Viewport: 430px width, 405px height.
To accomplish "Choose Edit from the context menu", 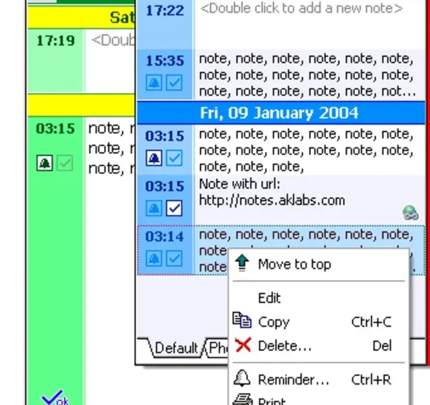I will coord(318,298).
